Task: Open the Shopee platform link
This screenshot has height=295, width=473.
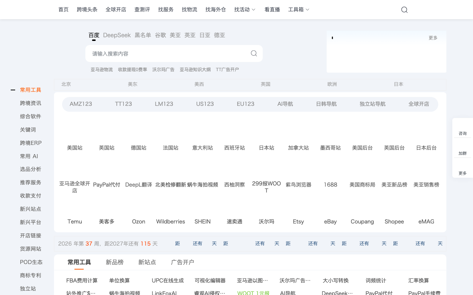Action: coord(394,222)
